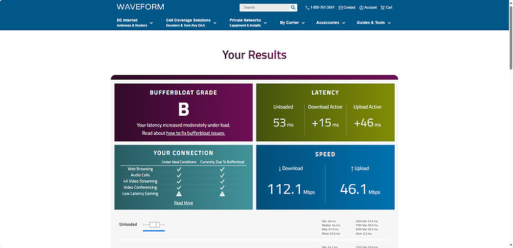Viewport: 513px width, 248px height.
Task: Click the SPEED card title
Action: [x=325, y=154]
